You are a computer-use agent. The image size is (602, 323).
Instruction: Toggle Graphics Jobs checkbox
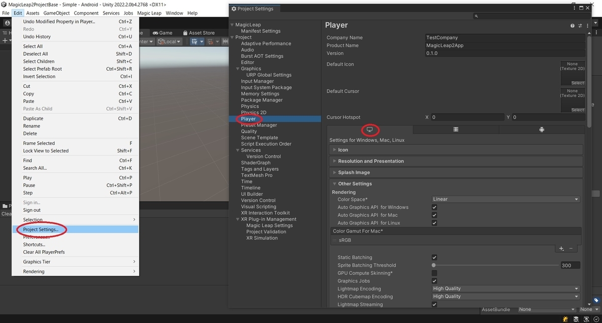434,281
